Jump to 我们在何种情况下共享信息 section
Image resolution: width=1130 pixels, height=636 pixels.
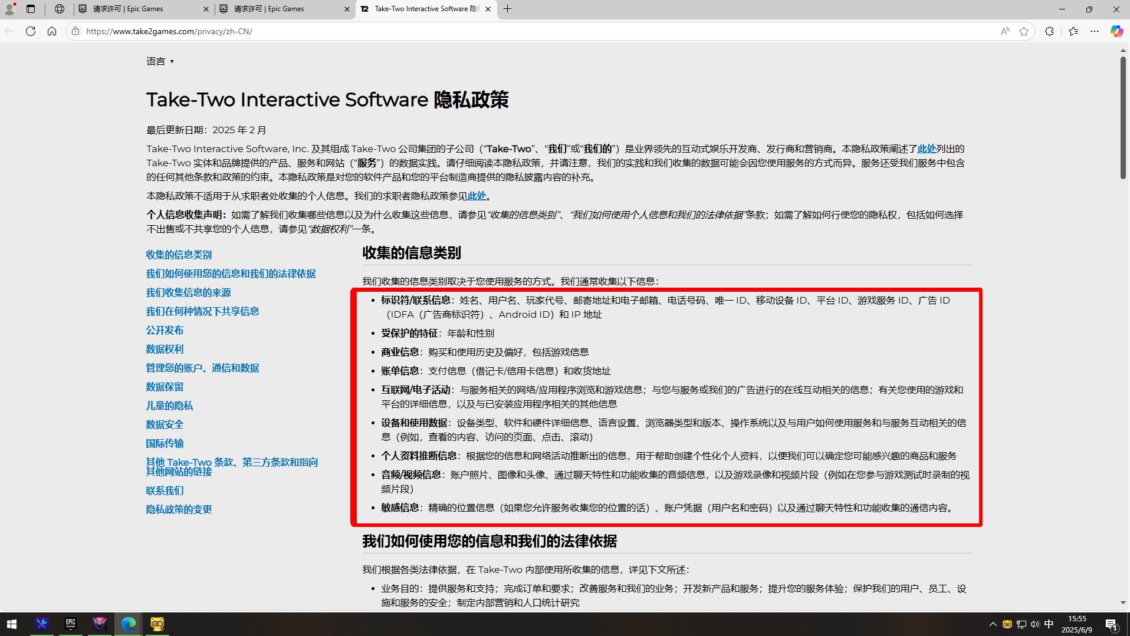coord(202,311)
